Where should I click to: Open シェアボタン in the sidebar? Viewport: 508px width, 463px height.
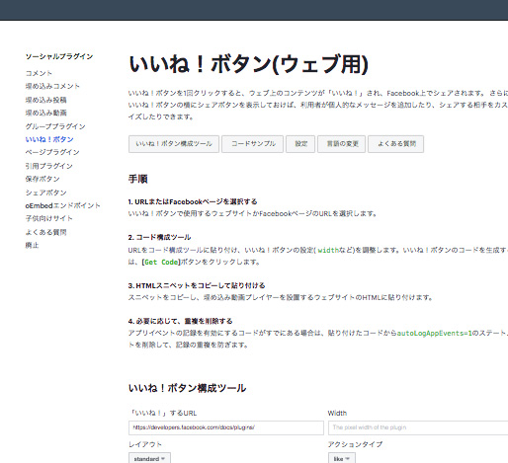coord(45,193)
